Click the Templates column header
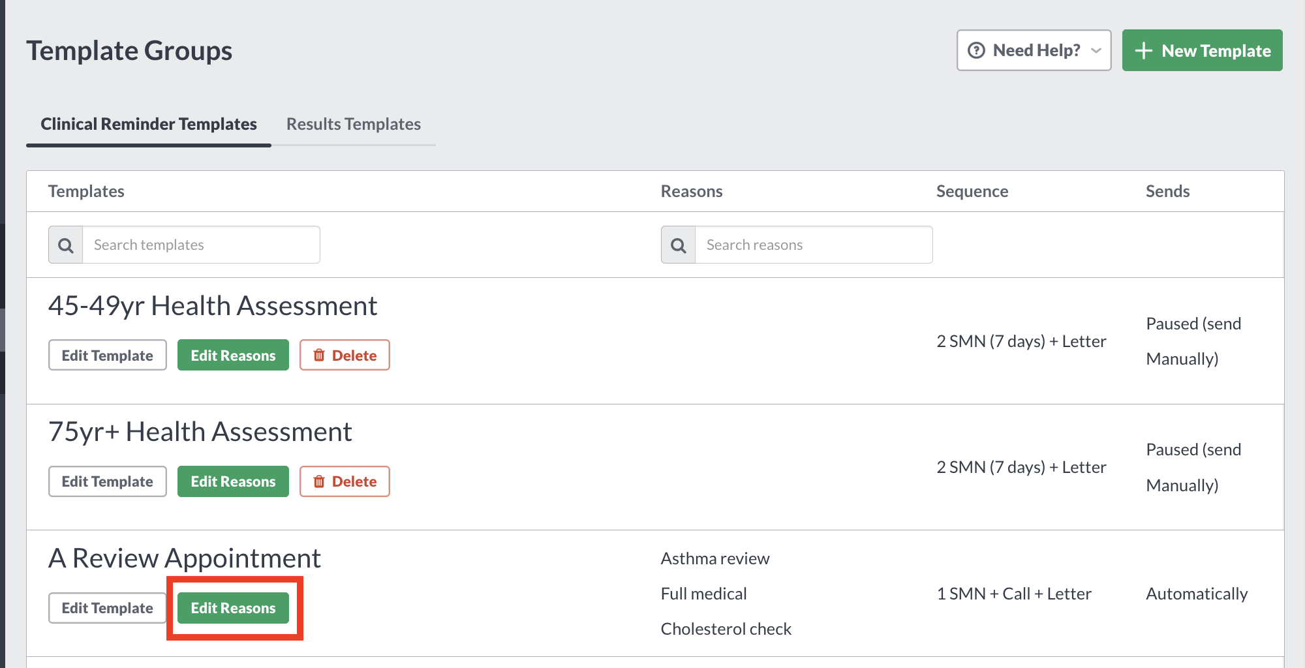The width and height of the screenshot is (1305, 668). [85, 190]
